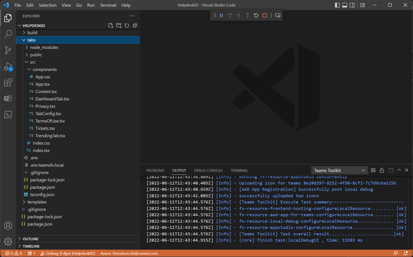
Task: Expand the OUTLINE section
Action: click(78, 239)
